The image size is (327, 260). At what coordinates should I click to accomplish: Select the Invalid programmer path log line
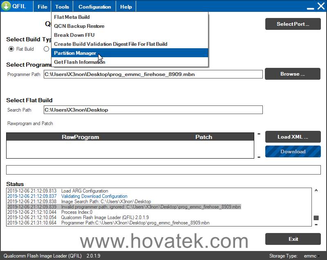click(x=124, y=207)
